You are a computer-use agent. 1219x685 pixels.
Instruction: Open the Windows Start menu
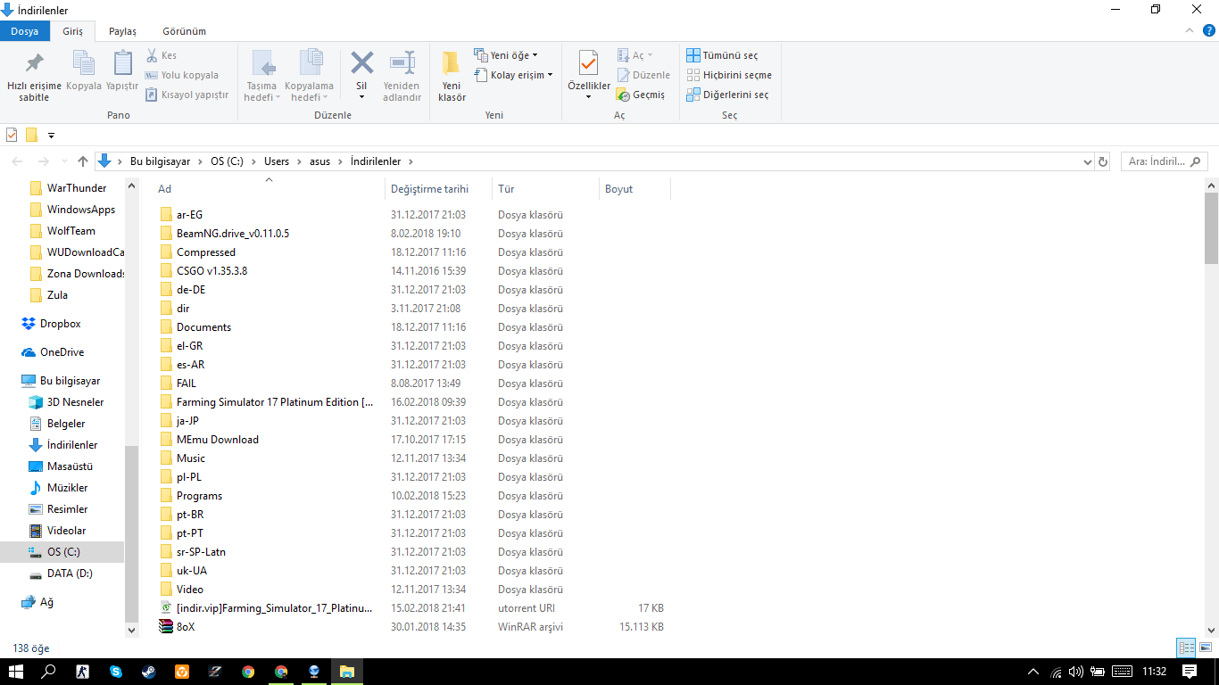click(x=16, y=672)
